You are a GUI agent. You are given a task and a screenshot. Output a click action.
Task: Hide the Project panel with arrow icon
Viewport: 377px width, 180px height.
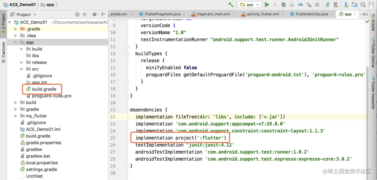click(104, 14)
